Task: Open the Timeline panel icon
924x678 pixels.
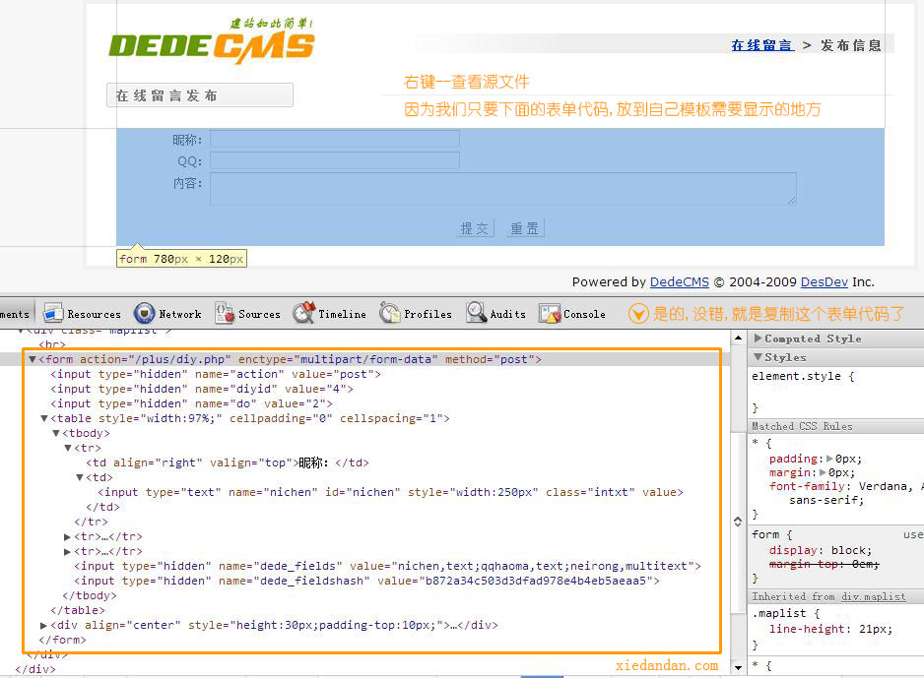Action: tap(304, 313)
